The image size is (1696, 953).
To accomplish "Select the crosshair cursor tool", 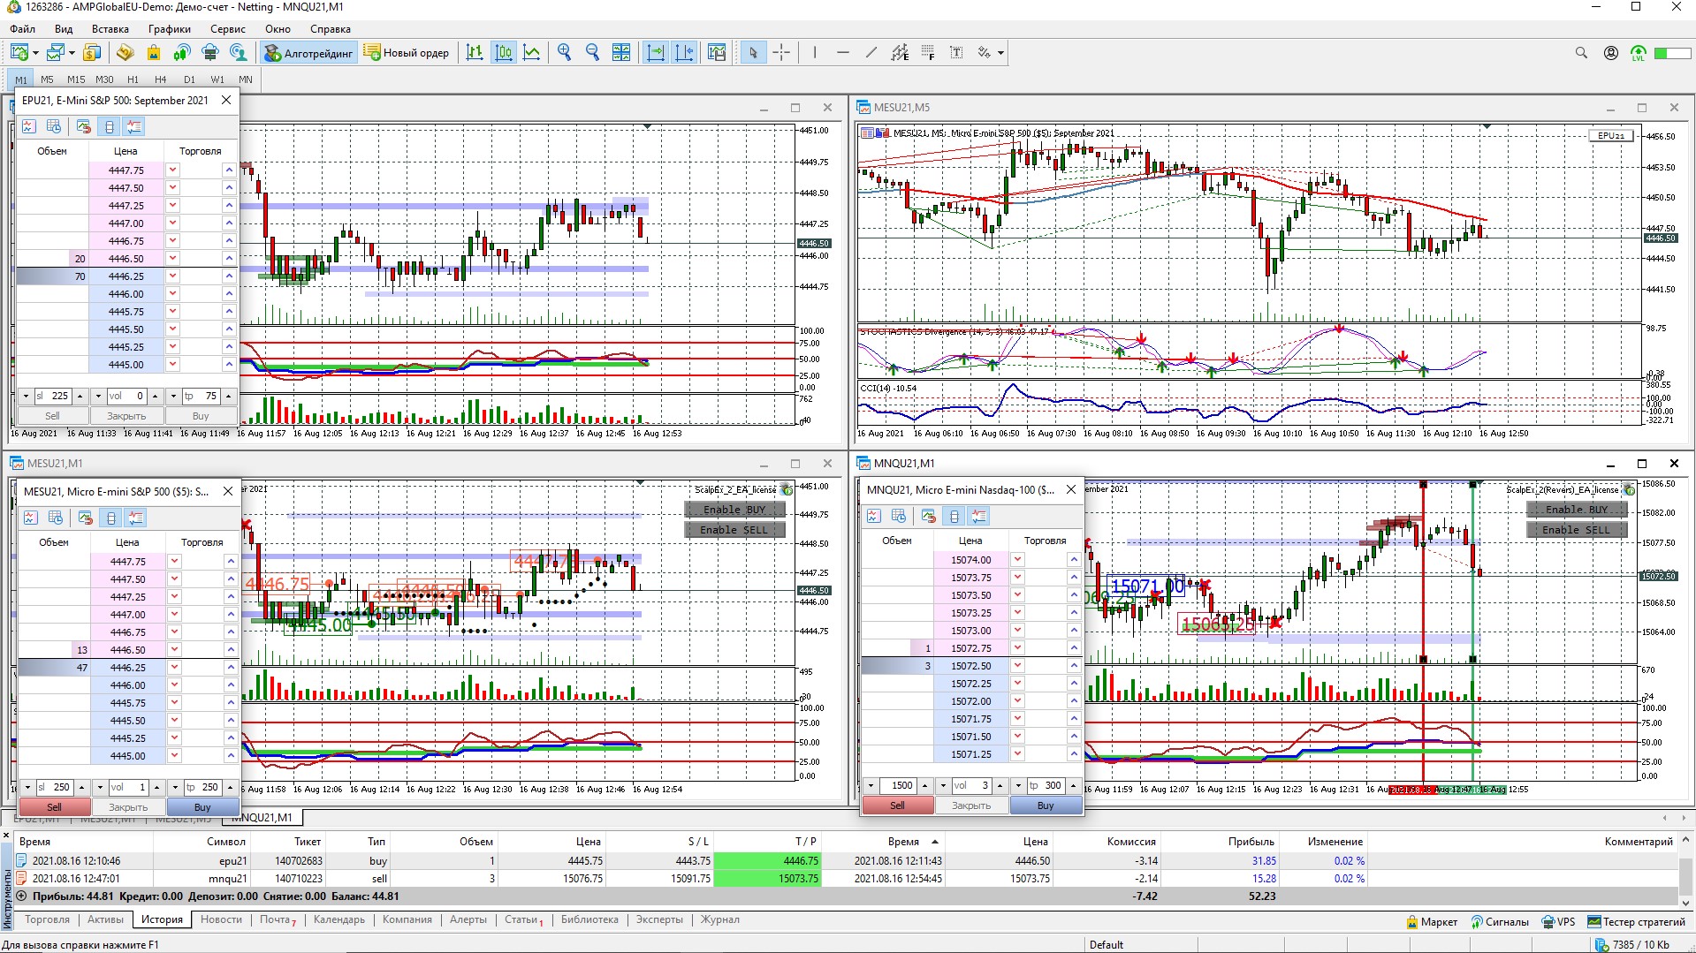I will pyautogui.click(x=781, y=53).
